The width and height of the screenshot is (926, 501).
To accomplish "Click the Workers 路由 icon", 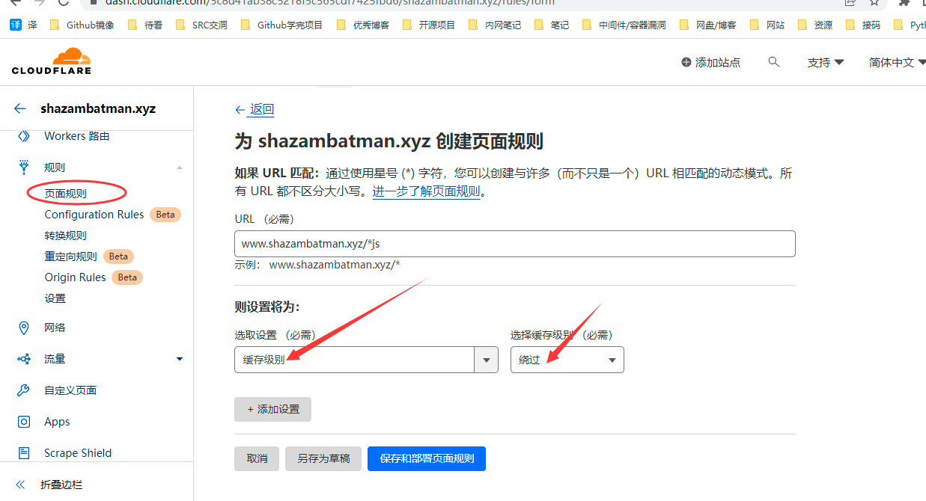I will (24, 136).
